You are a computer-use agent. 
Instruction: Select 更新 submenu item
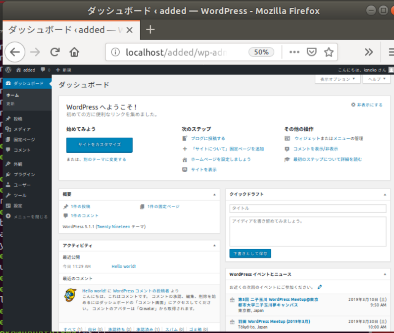coord(11,104)
